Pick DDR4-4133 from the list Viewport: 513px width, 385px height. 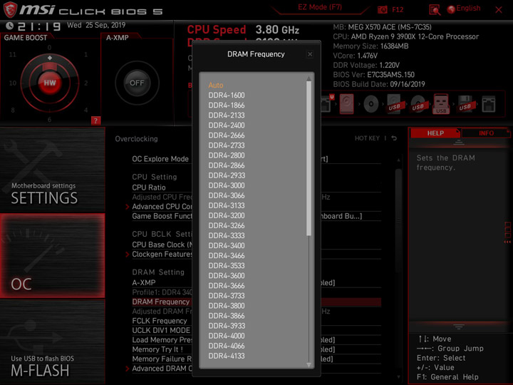point(227,356)
